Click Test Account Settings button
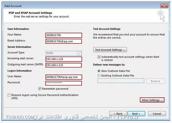 coord(110,50)
